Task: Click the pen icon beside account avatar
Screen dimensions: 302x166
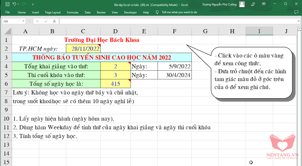Action: tap(253, 4)
